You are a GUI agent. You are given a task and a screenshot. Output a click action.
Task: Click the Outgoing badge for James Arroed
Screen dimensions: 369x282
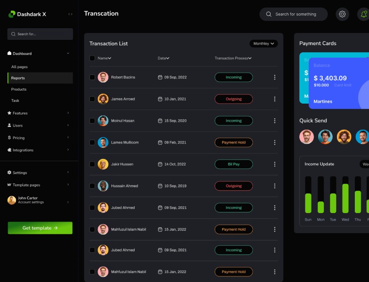[x=233, y=99]
